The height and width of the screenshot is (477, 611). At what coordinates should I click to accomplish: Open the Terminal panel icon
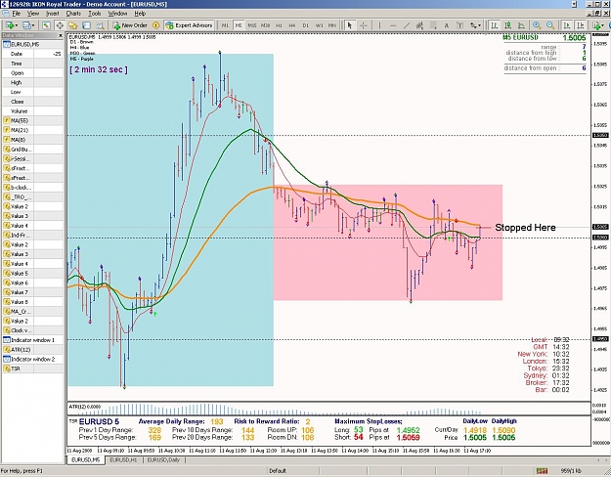pos(86,25)
